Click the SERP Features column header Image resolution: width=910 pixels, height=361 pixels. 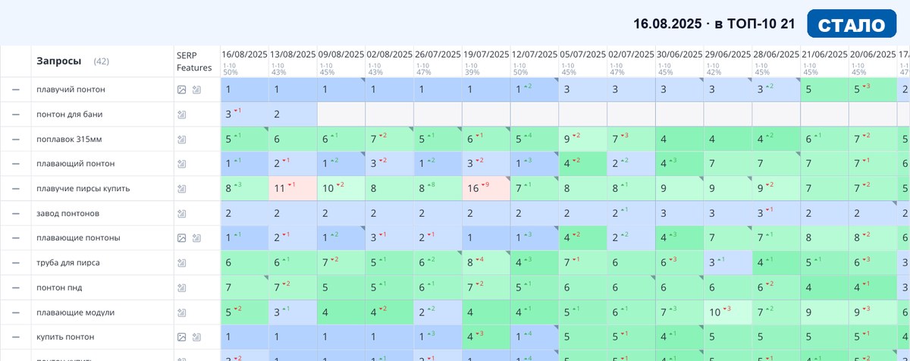[x=195, y=61]
